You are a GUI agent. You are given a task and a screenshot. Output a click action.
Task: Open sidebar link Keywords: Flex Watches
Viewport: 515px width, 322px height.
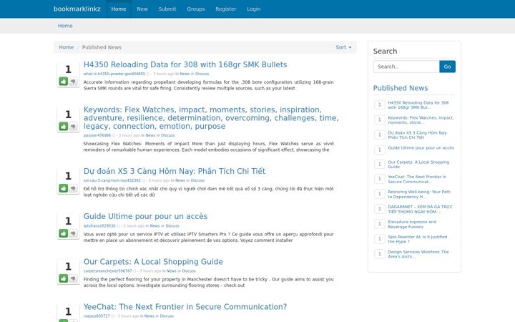click(421, 120)
